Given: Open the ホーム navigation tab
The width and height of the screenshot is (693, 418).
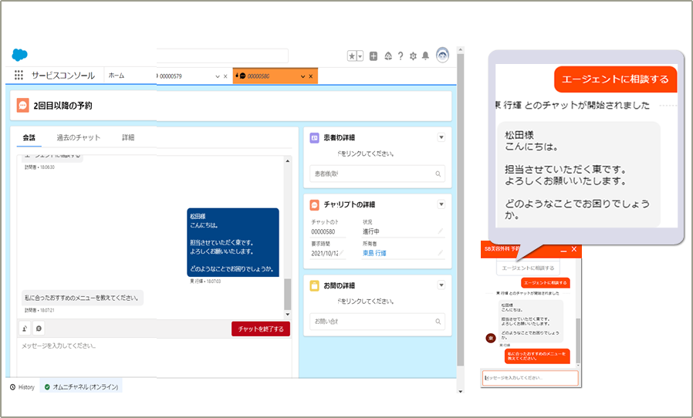Looking at the screenshot, I should point(117,76).
